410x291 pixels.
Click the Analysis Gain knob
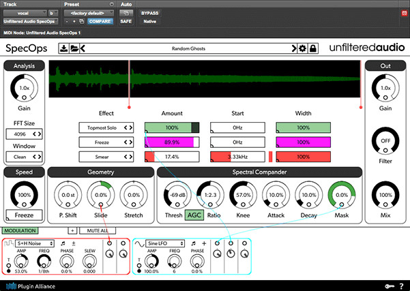click(x=24, y=88)
